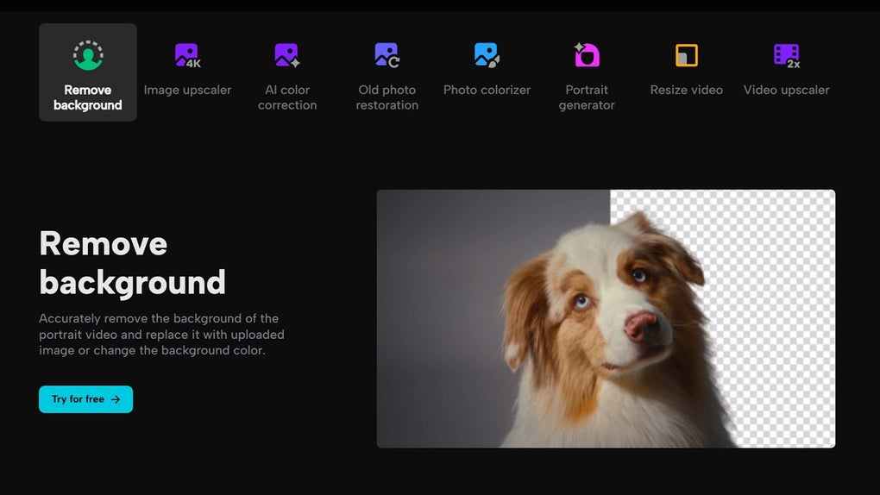Screen dimensions: 880x495
Task: Select the Photo colorizer icon
Action: click(x=487, y=55)
